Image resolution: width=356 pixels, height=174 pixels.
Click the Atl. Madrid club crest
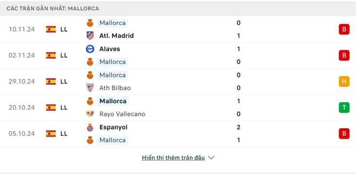tap(90, 36)
